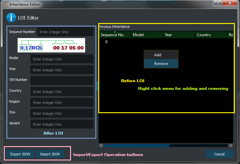Focus the Year input field

(x=62, y=70)
